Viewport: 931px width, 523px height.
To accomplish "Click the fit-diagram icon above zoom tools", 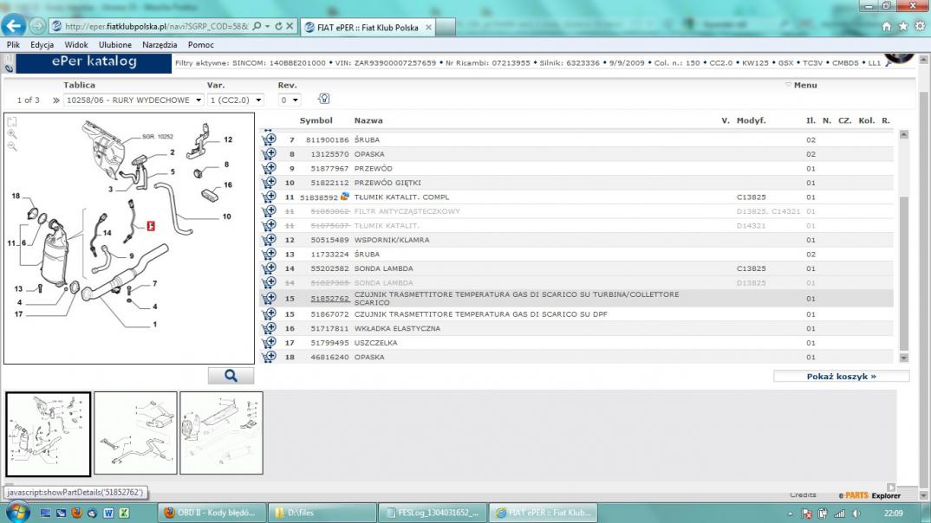I will point(12,121).
